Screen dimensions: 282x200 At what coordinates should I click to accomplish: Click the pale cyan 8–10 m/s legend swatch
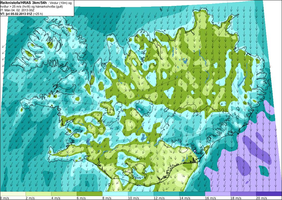coord(115,194)
